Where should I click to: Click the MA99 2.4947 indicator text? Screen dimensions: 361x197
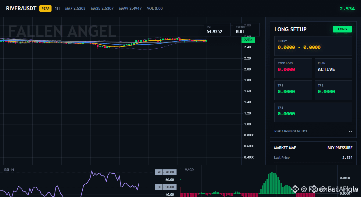pyautogui.click(x=130, y=8)
